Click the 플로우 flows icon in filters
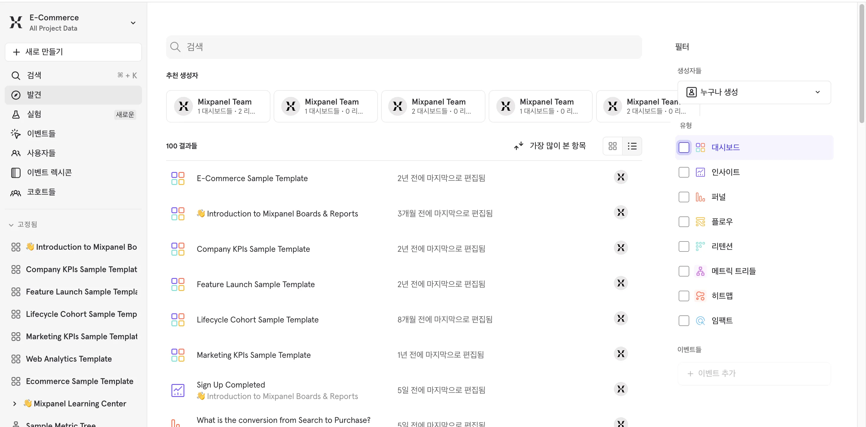Image resolution: width=866 pixels, height=427 pixels. tap(700, 221)
